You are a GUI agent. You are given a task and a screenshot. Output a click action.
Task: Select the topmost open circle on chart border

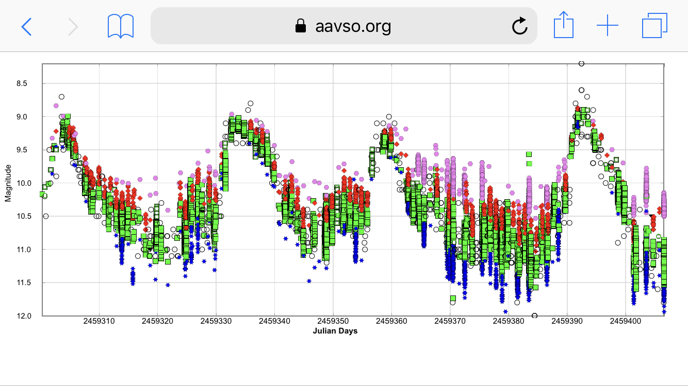coord(581,64)
